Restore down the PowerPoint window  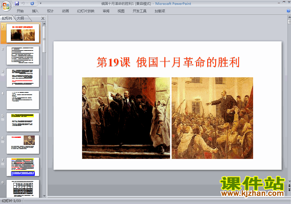[x=284, y=2]
